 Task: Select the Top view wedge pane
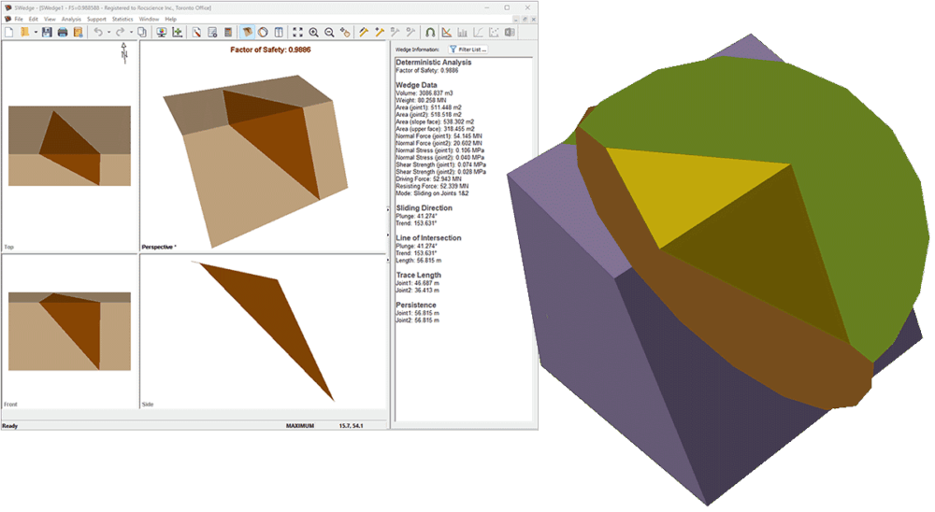point(68,148)
